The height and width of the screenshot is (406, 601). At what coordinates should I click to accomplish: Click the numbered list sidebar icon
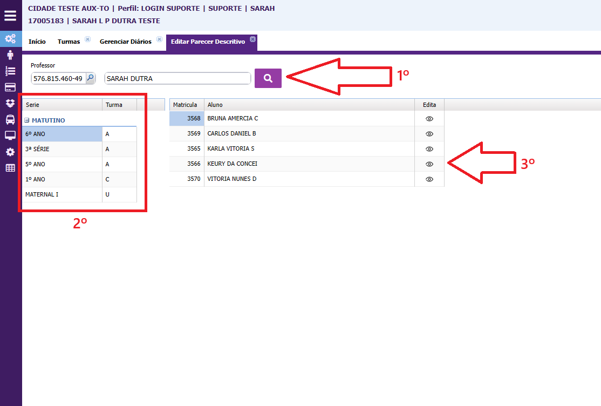click(x=10, y=71)
